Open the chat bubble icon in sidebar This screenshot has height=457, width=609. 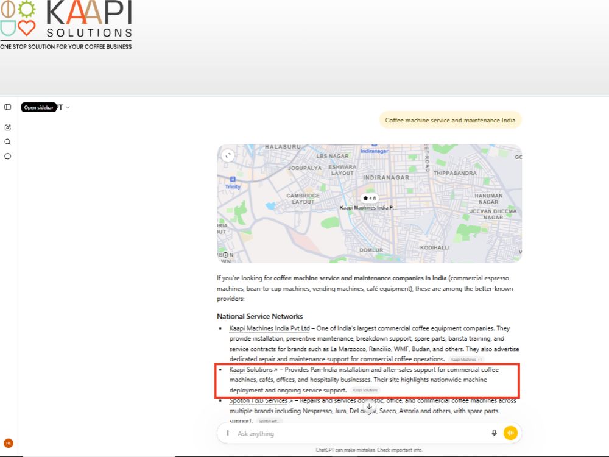[x=8, y=156]
